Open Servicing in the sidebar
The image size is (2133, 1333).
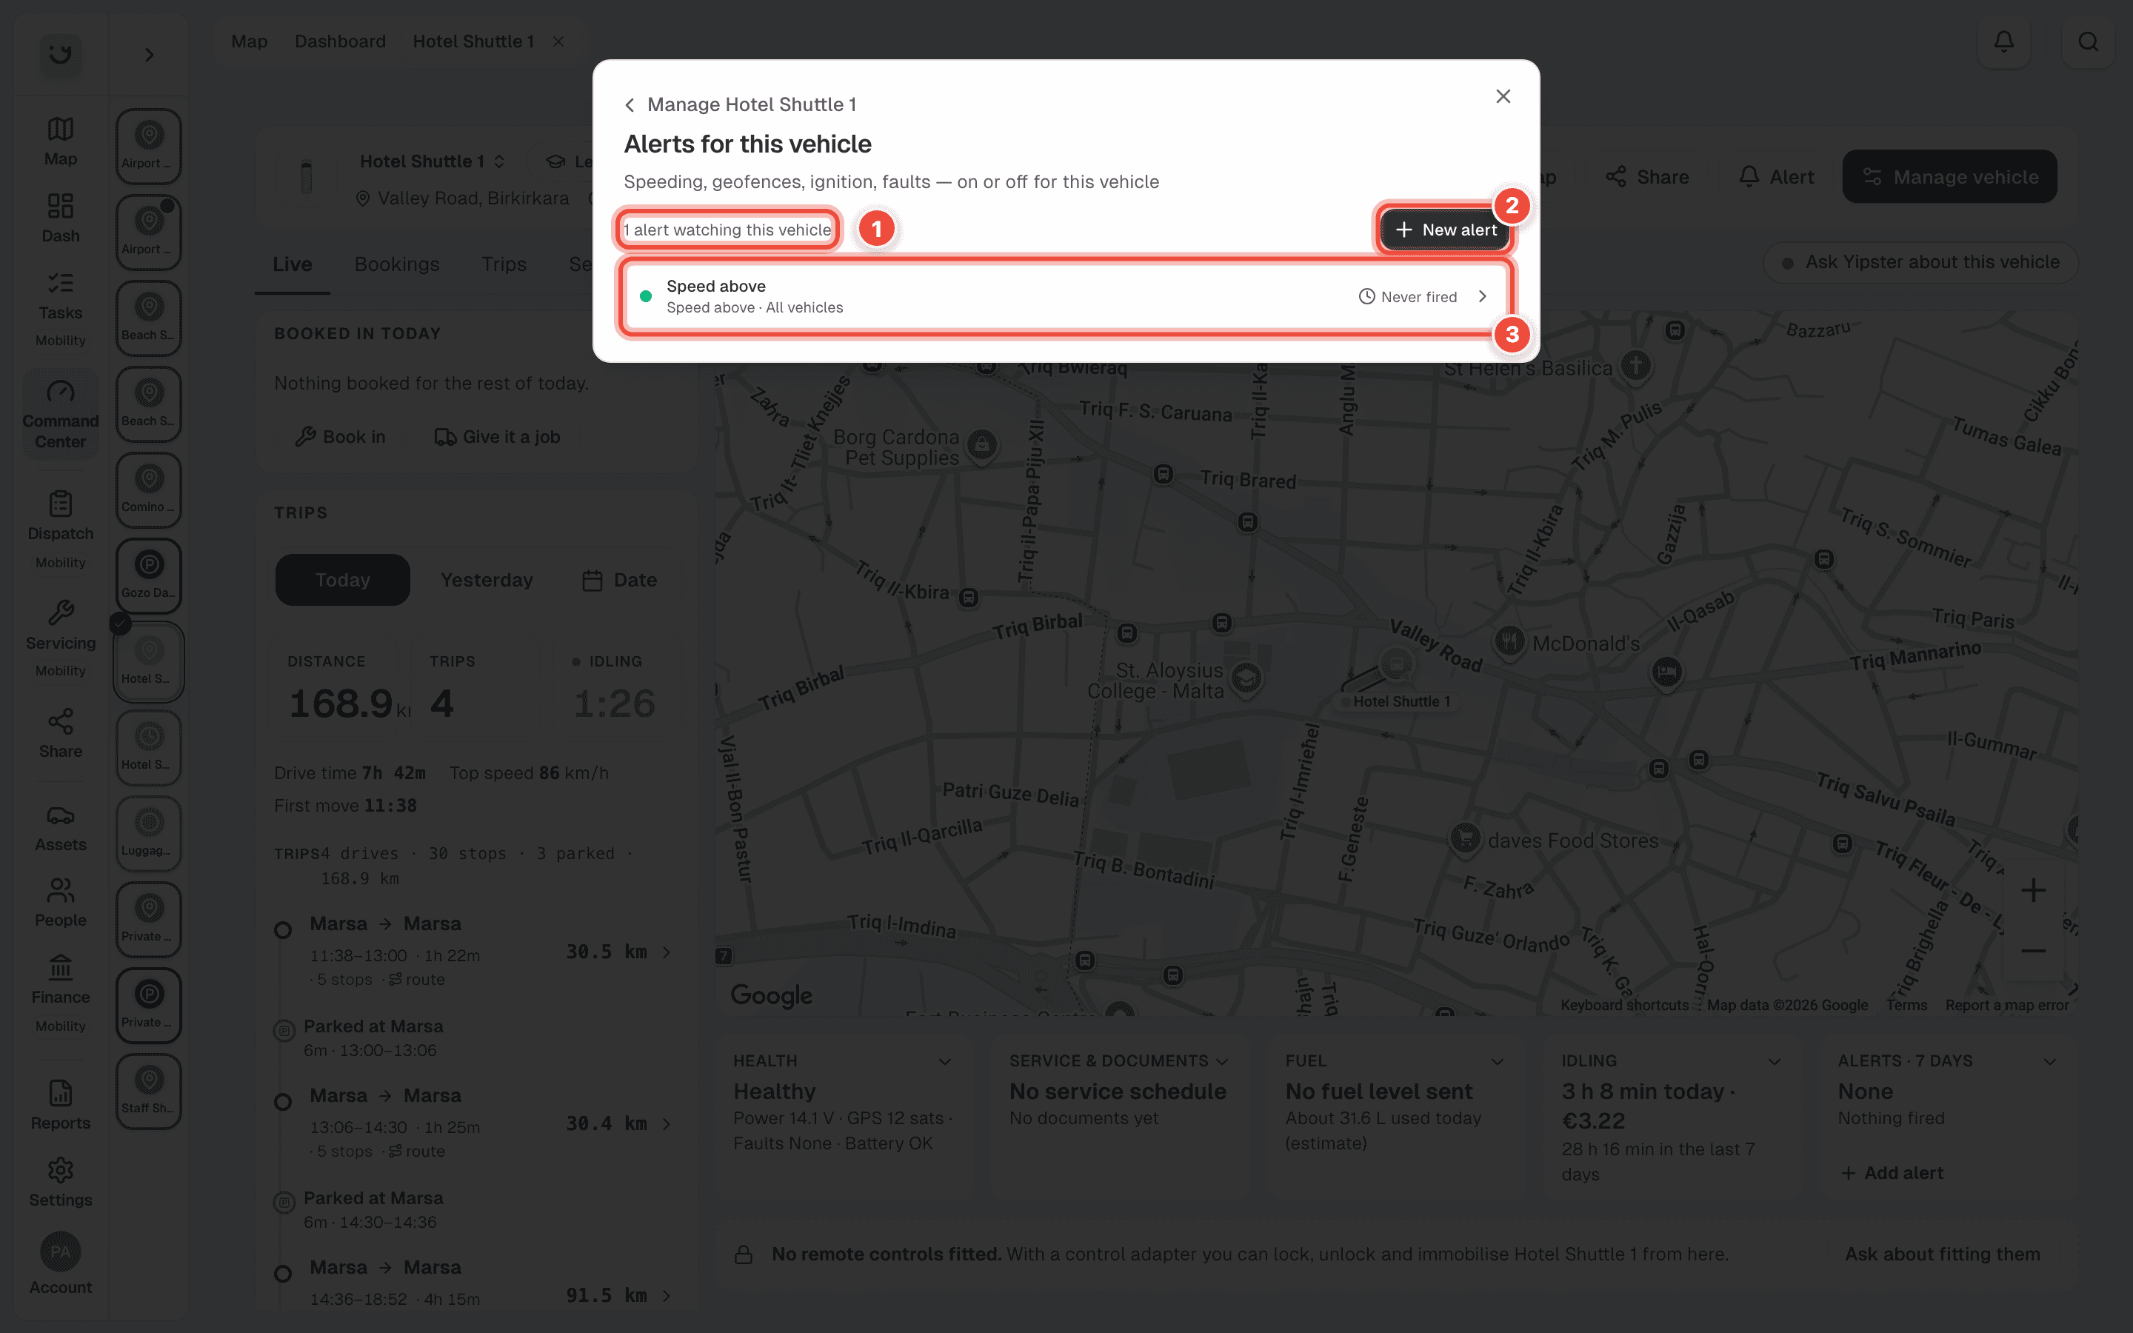(x=60, y=638)
